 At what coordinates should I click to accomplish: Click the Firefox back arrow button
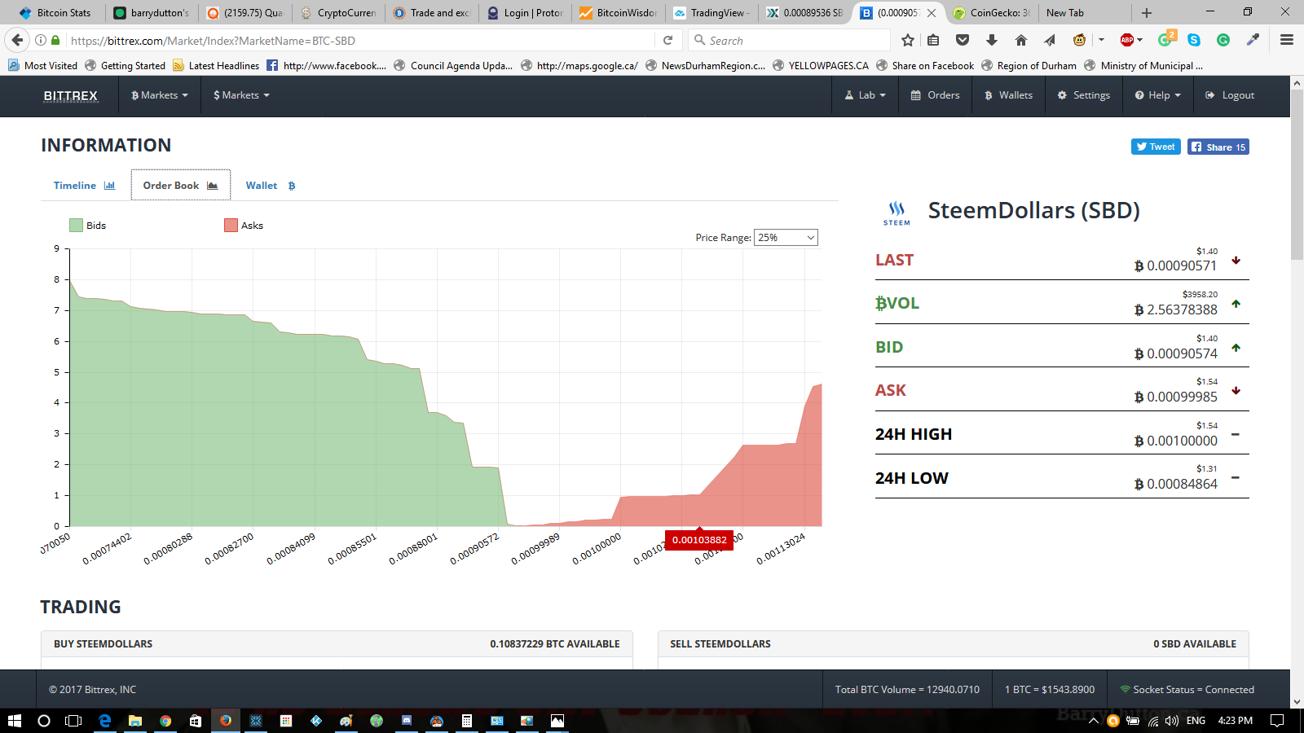(x=17, y=40)
